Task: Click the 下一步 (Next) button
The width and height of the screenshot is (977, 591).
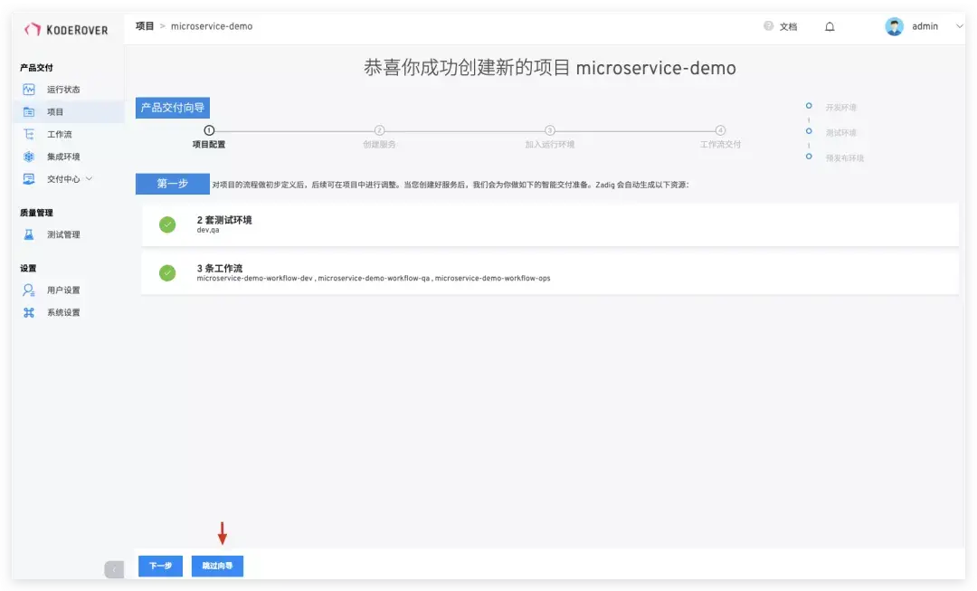Action: [x=160, y=566]
